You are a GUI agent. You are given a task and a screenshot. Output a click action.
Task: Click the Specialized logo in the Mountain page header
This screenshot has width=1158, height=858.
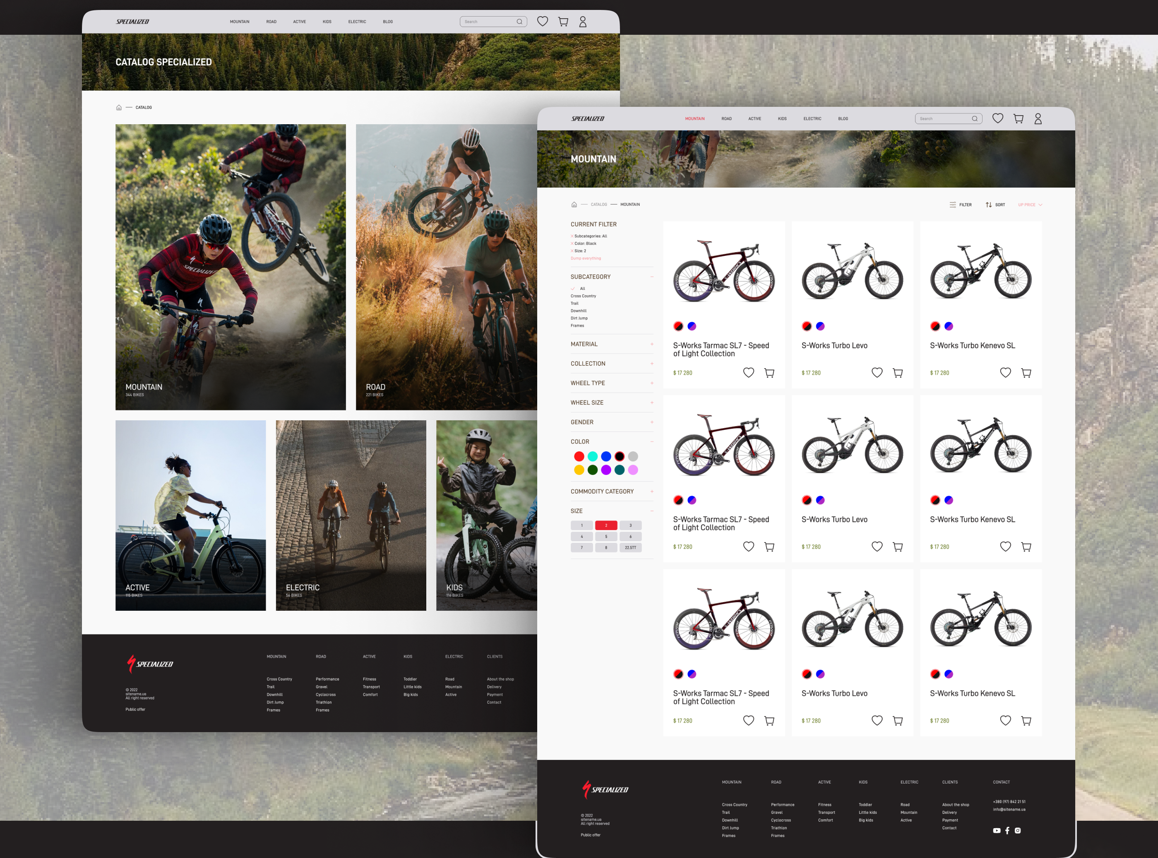pos(588,118)
